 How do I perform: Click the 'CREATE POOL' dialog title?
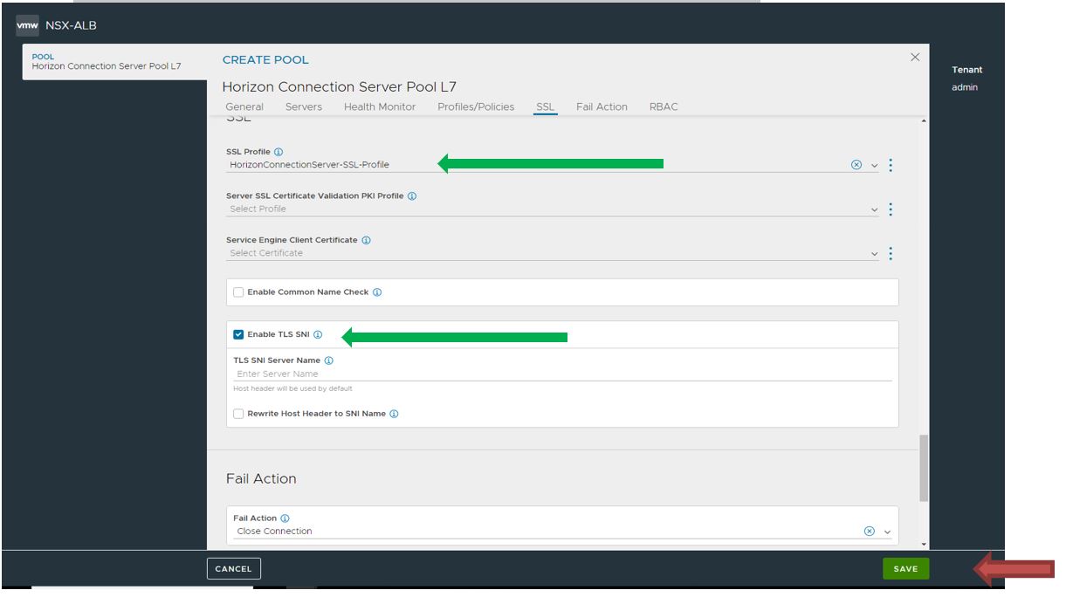pos(265,60)
